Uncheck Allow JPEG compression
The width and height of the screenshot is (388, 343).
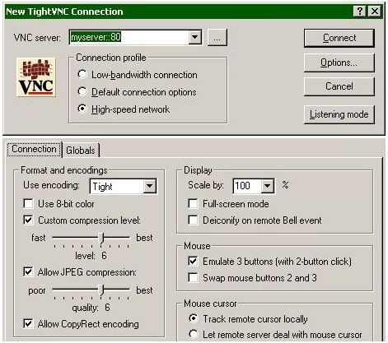point(28,271)
